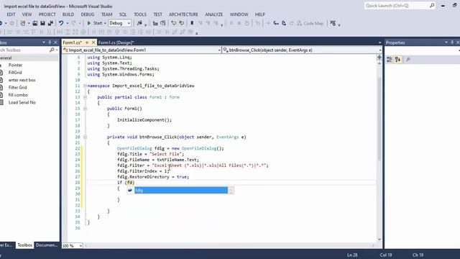Click rightmost toolbar icon after Code Map
The width and height of the screenshot is (460, 259).
tap(333, 23)
